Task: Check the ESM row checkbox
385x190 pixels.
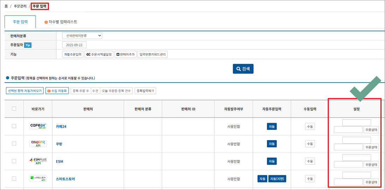Action: tap(14, 161)
